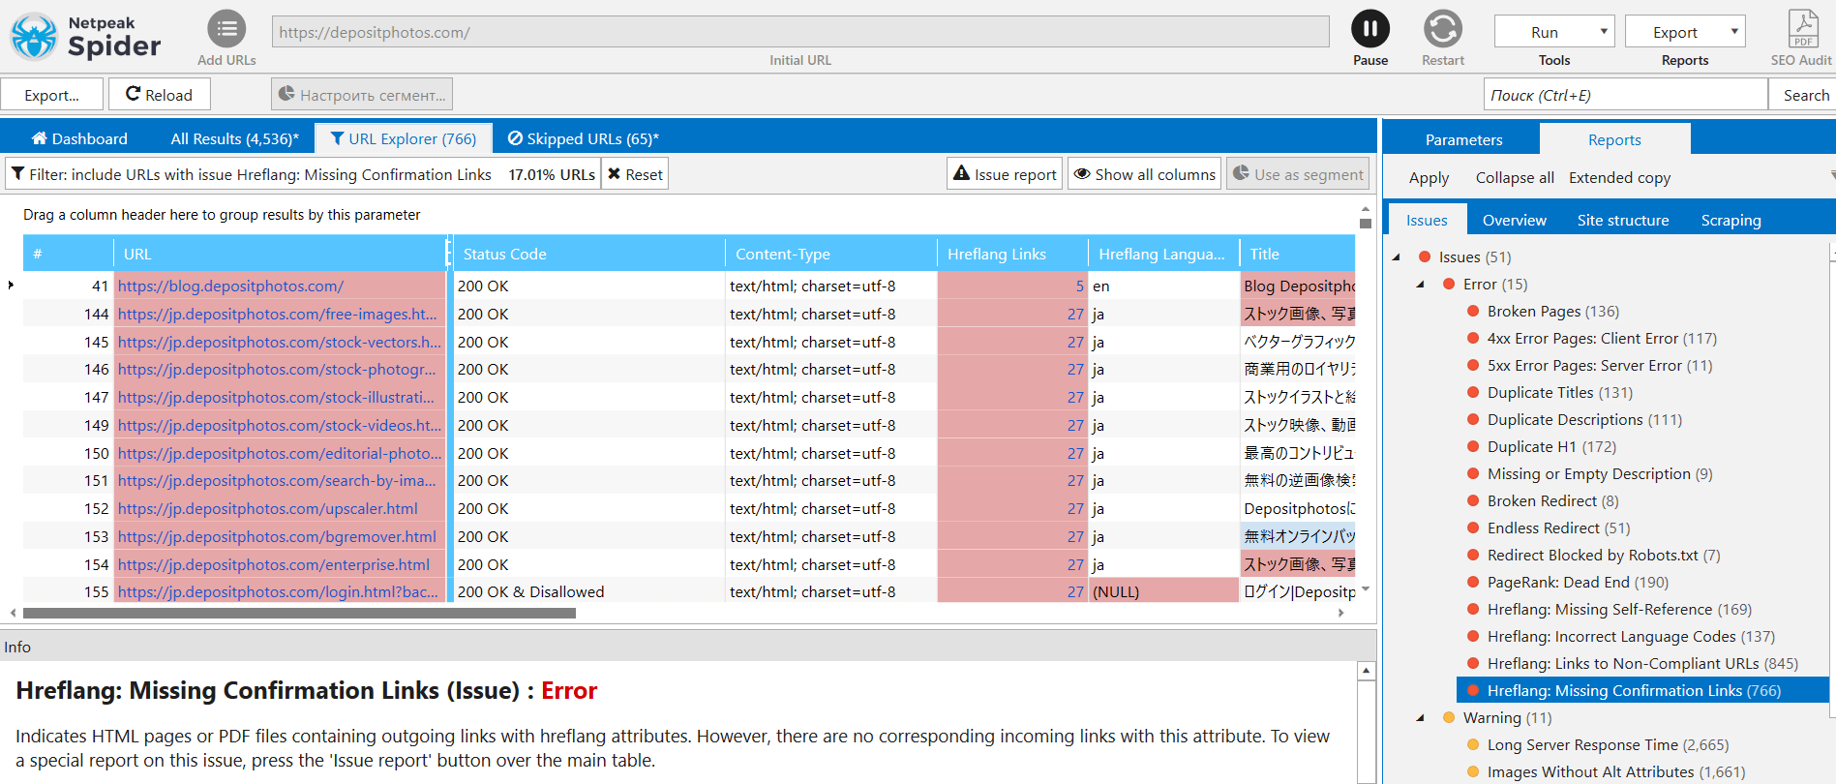This screenshot has height=784, width=1836.
Task: Collapse the Warning (11) tree node
Action: 1420,718
